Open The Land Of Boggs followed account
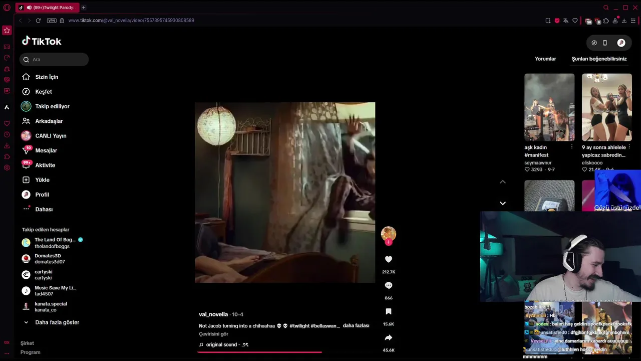Screen dimensions: 641x361 click(52, 243)
